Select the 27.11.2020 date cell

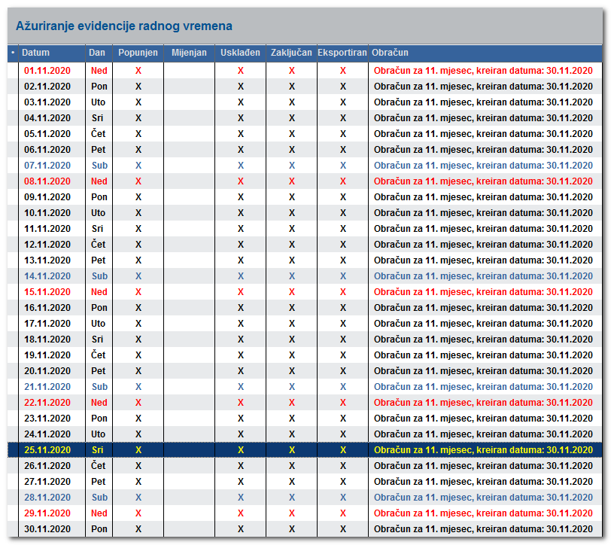pos(47,482)
